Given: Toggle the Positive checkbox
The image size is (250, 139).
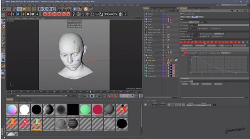Looking at the screenshot, I should tap(220, 28).
